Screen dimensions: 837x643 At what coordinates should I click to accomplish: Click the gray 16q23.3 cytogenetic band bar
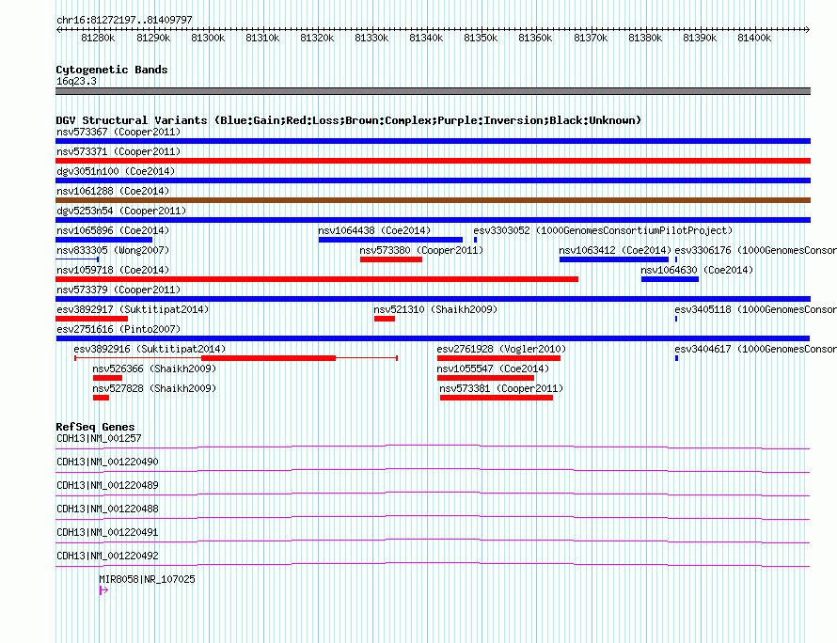[433, 91]
